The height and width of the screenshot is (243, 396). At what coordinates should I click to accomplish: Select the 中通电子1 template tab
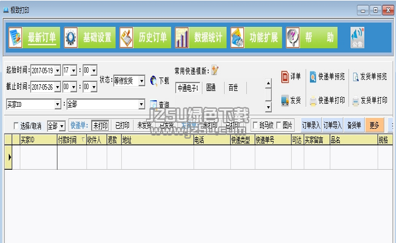click(188, 88)
